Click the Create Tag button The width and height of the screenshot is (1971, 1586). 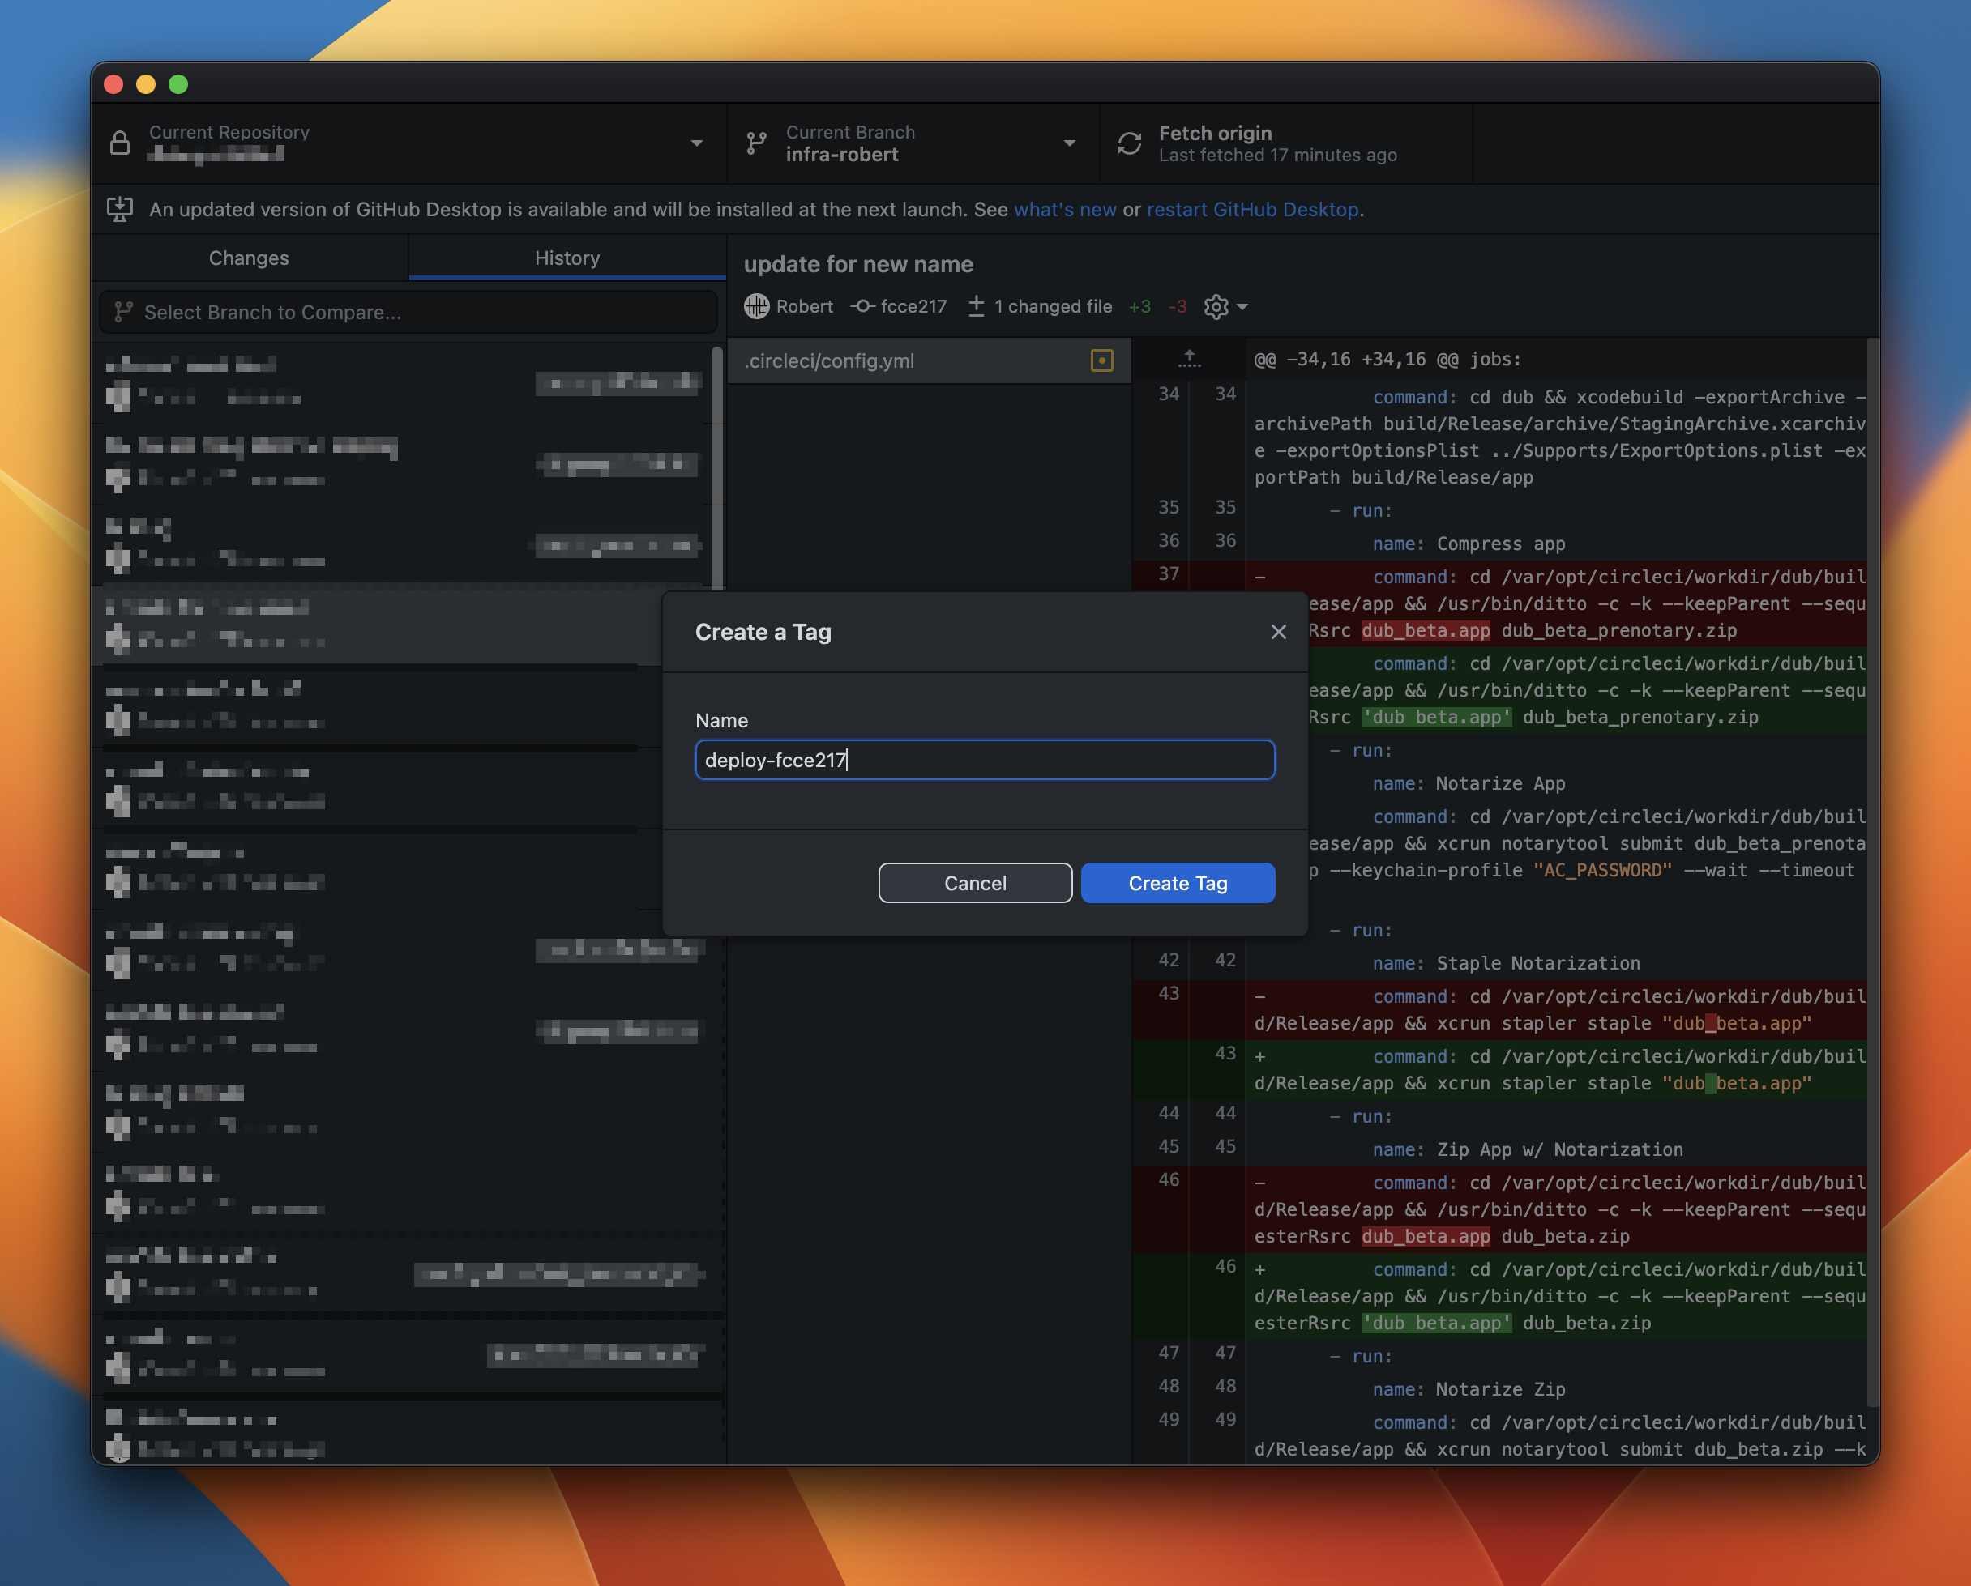(x=1178, y=883)
